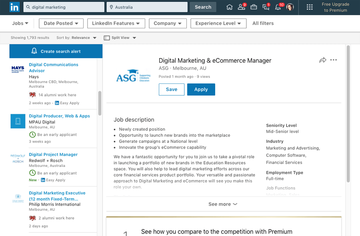Image resolution: width=360 pixels, height=236 pixels.
Task: Click the LinkedIn logo
Action: pyautogui.click(x=14, y=7)
